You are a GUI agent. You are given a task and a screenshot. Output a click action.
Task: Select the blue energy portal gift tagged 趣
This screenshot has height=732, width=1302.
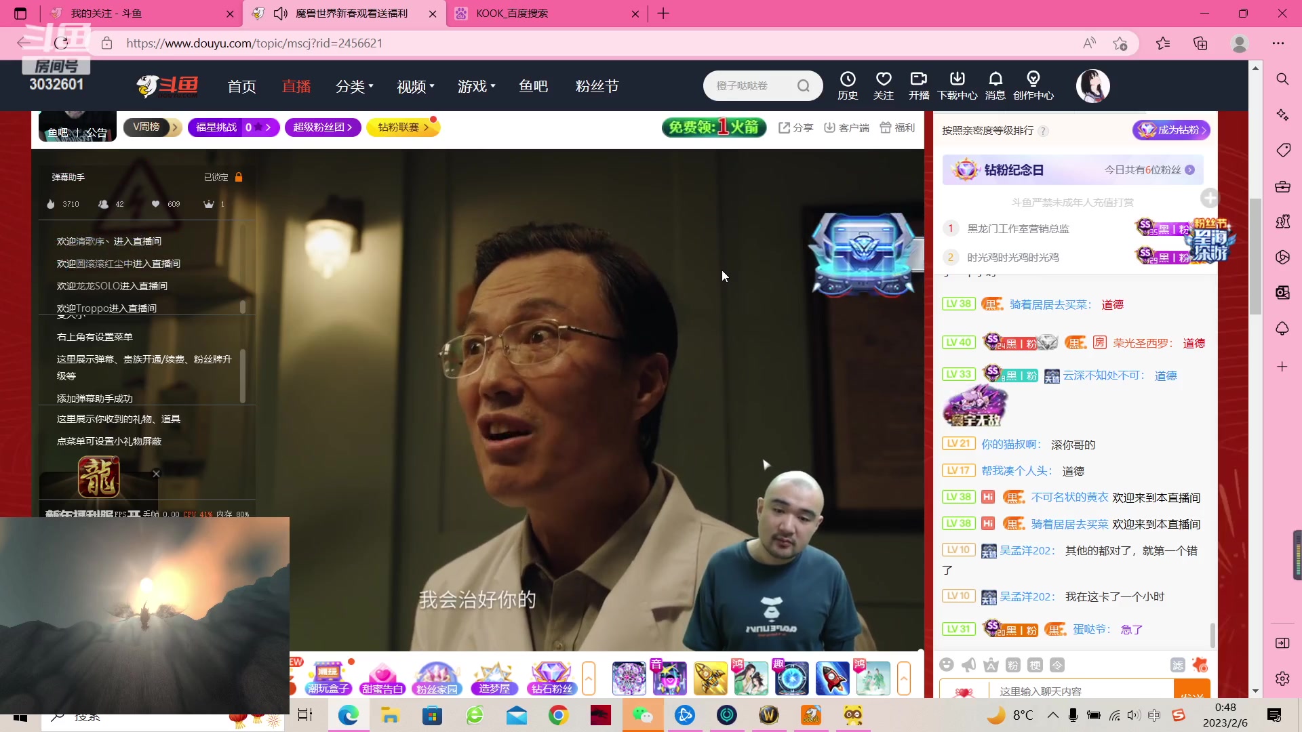point(791,678)
